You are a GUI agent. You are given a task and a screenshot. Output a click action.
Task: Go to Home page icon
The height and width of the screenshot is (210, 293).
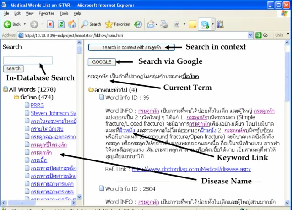tap(72, 24)
